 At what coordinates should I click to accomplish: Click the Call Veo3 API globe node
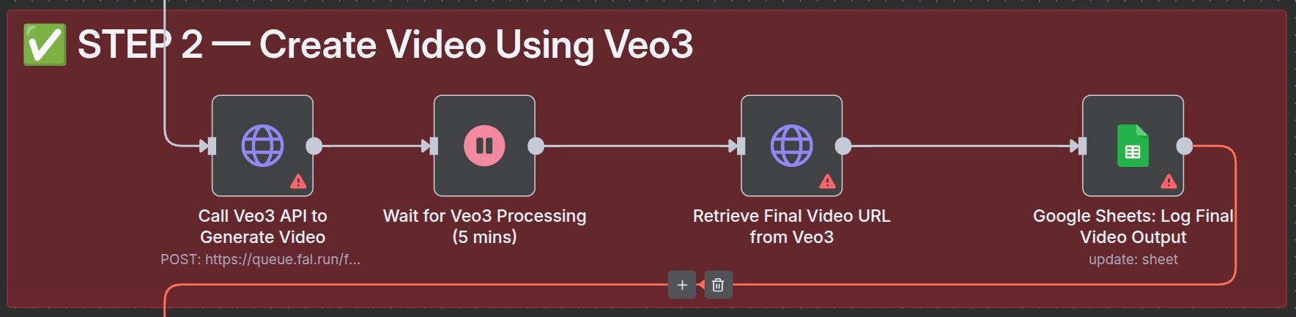(262, 146)
